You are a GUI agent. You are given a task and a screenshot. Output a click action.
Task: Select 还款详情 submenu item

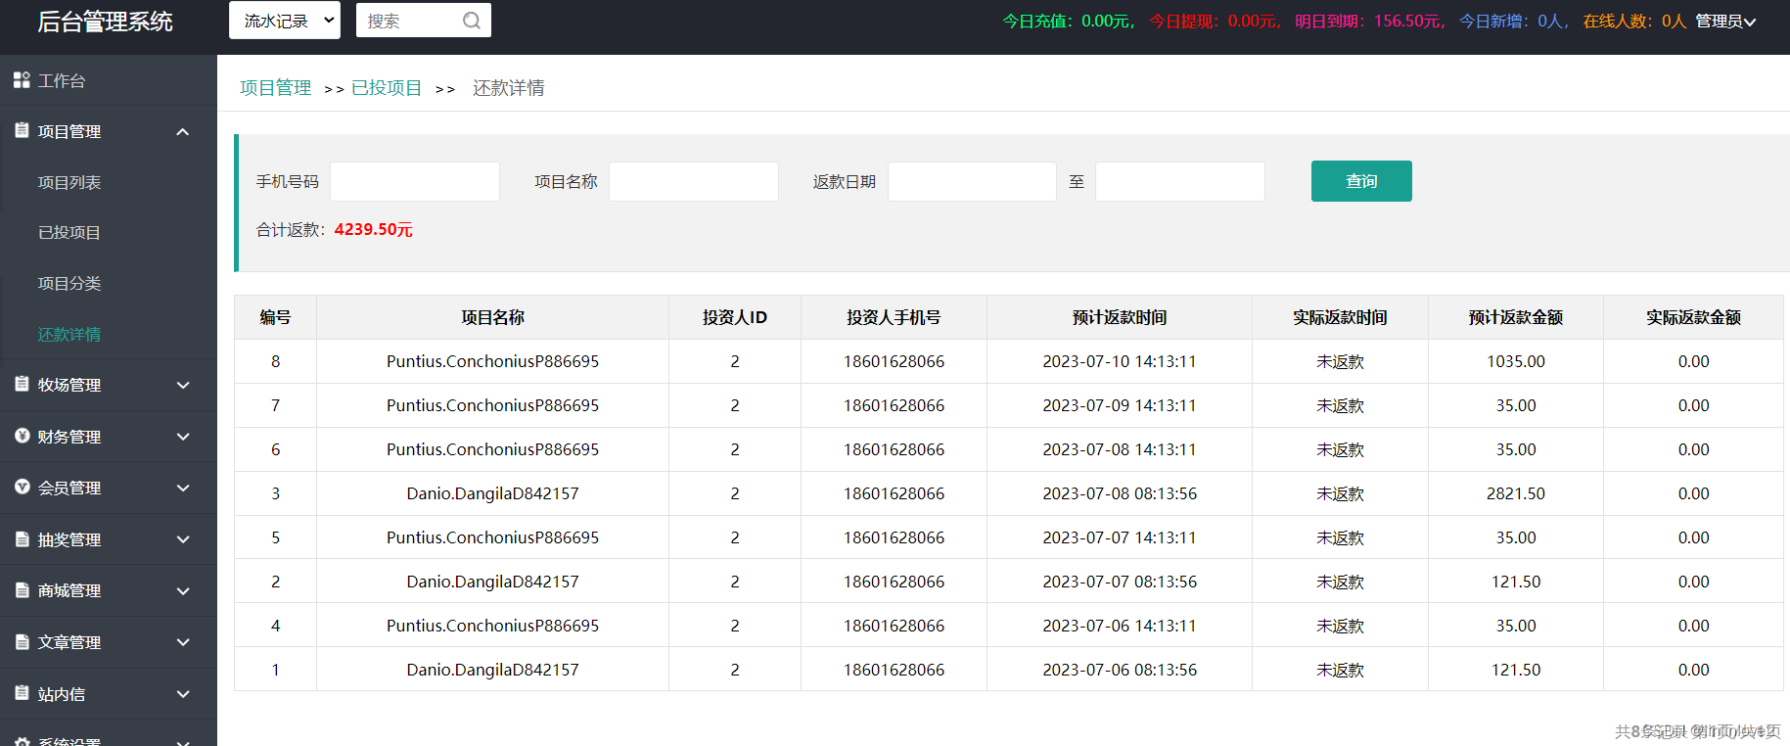pyautogui.click(x=69, y=334)
